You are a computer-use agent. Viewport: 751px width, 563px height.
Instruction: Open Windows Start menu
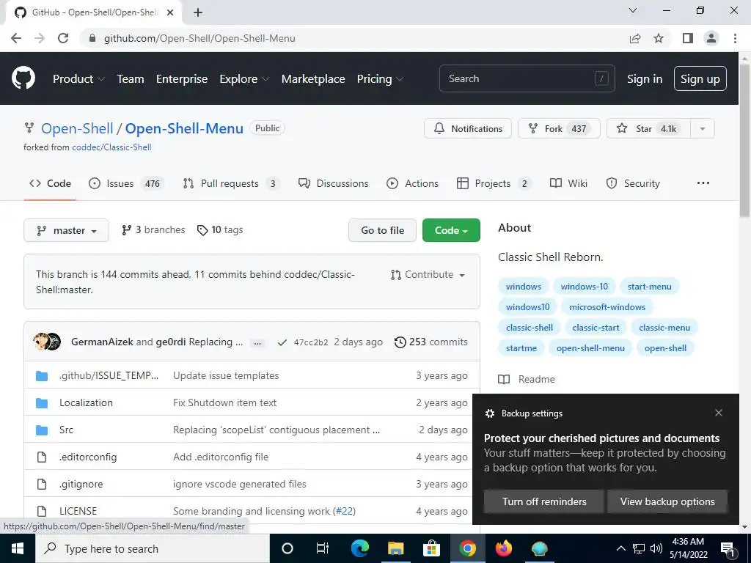(18, 548)
